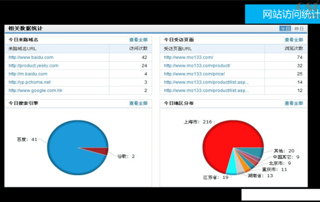
Task: Open the http://www.google.com.hk referrer link
Action: pyautogui.click(x=35, y=90)
